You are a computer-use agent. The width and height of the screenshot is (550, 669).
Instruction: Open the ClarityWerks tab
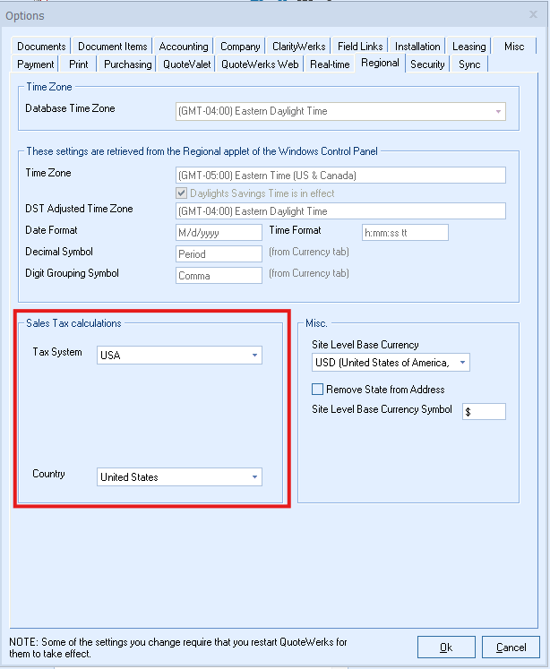pyautogui.click(x=299, y=47)
